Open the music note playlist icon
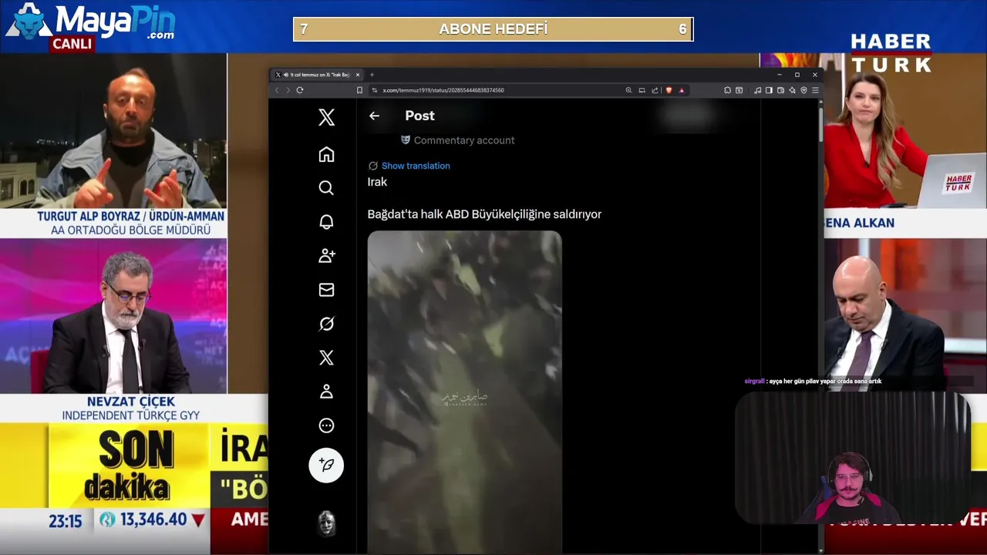The width and height of the screenshot is (987, 555). (757, 90)
